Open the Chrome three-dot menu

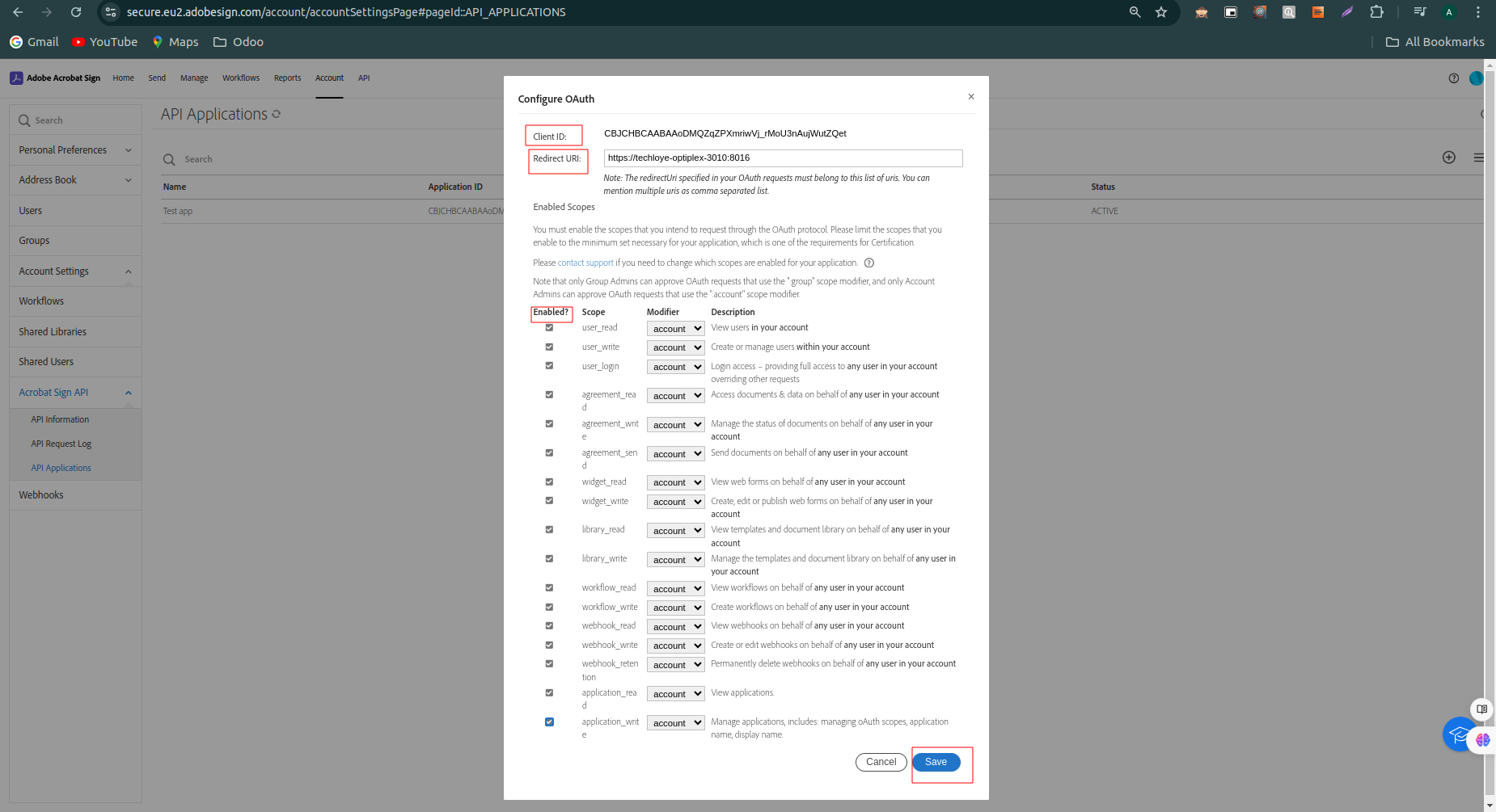[1478, 12]
